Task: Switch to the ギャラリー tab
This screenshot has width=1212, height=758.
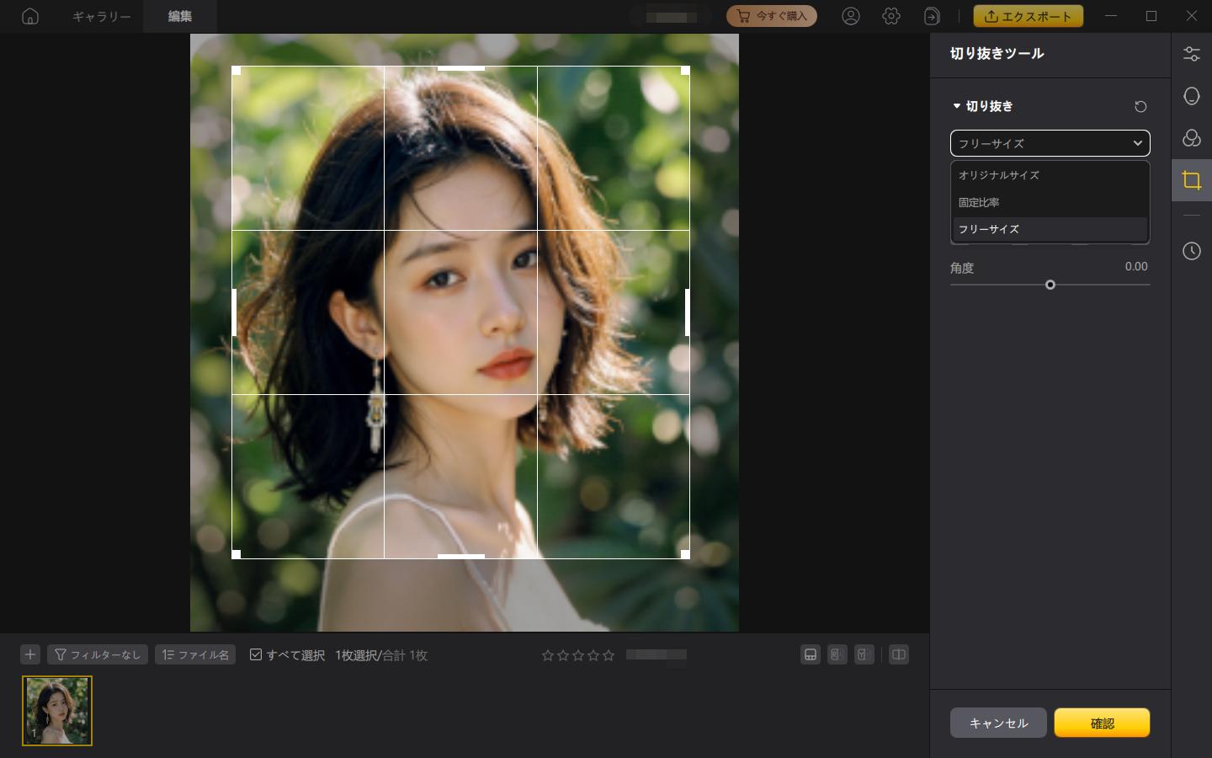Action: pyautogui.click(x=101, y=16)
